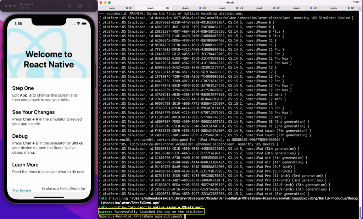Image resolution: width=363 pixels, height=219 pixels.
Task: Click the 'iPhone 13 mini' terminal line
Action: coord(192,117)
